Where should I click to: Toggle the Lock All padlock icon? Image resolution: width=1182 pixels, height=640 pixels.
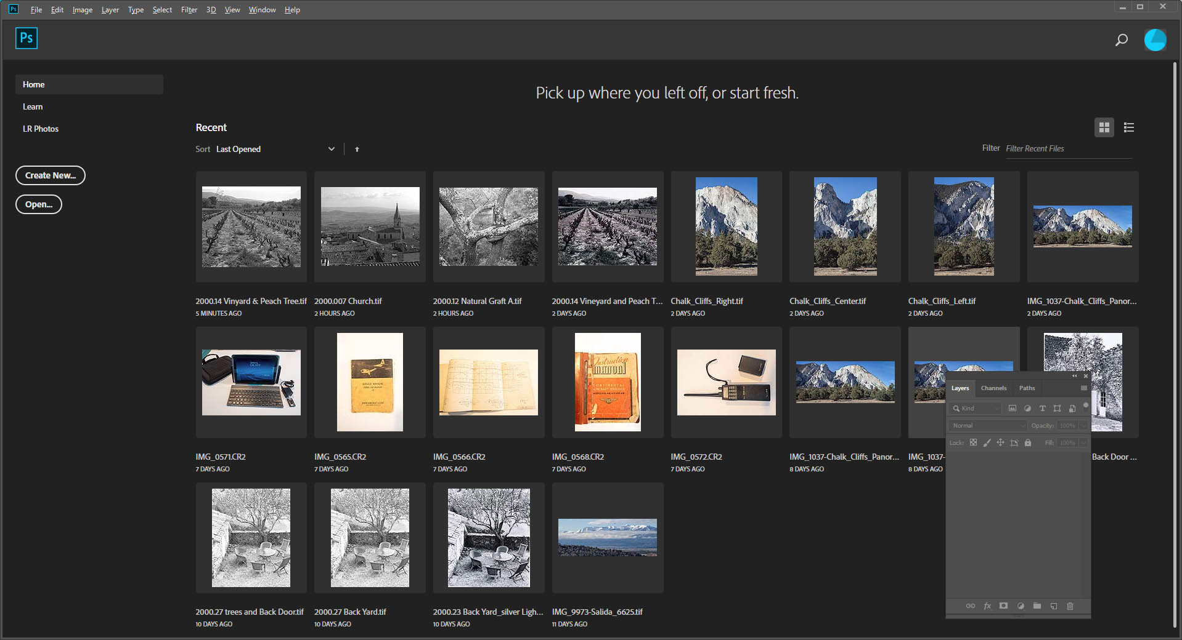(1028, 442)
